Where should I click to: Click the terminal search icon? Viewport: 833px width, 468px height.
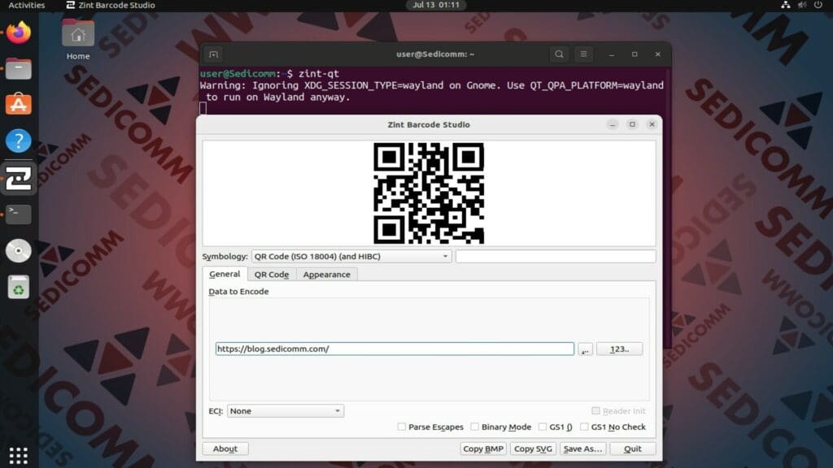pos(559,54)
